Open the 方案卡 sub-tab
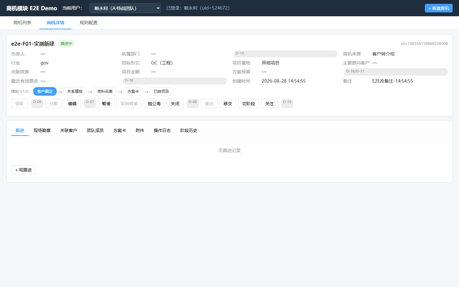 tap(120, 130)
